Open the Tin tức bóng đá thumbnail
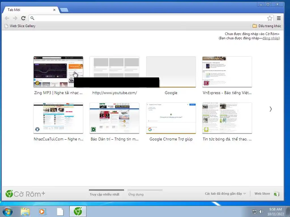Screen dimensions: 290x217 227,118
